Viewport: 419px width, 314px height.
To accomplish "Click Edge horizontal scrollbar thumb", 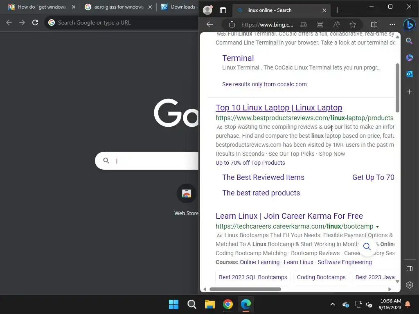I will point(245,289).
